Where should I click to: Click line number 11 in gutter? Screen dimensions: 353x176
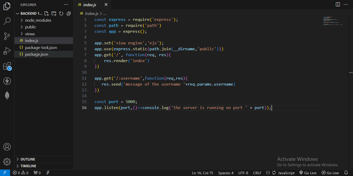point(84,78)
